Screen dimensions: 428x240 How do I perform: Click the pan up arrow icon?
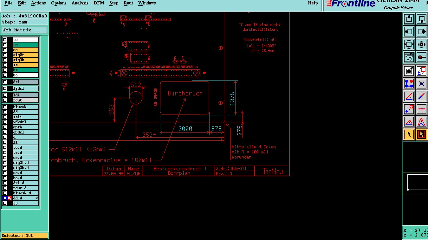[409, 19]
